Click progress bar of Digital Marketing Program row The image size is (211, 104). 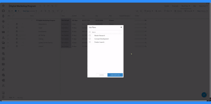(139, 21)
